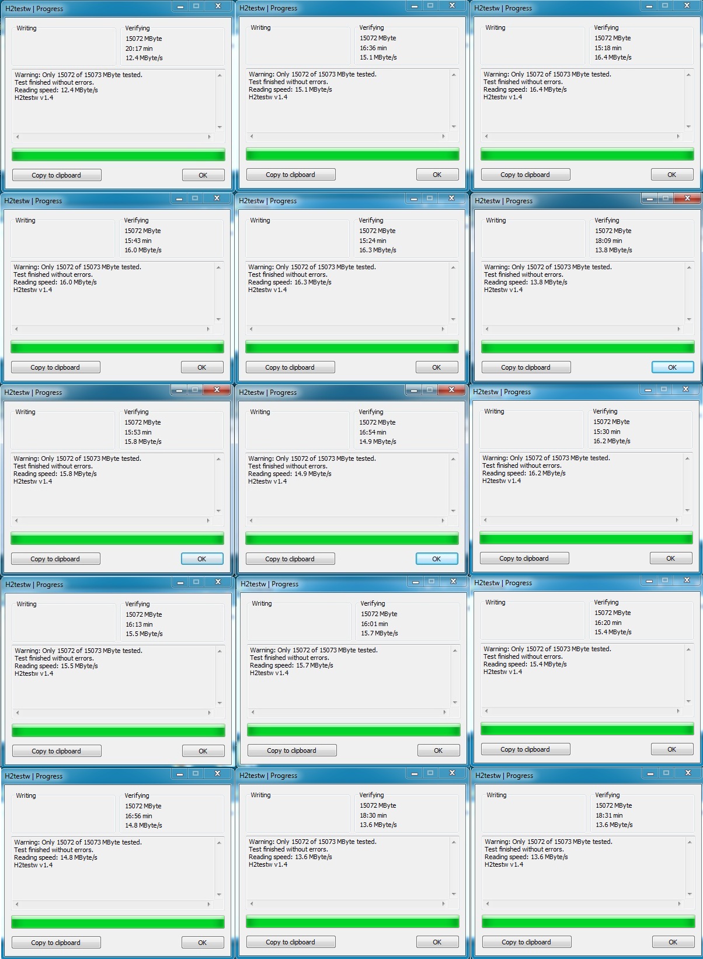This screenshot has width=703, height=959.
Task: Click OK in the 15.5 MByte/s window
Action: click(x=203, y=751)
